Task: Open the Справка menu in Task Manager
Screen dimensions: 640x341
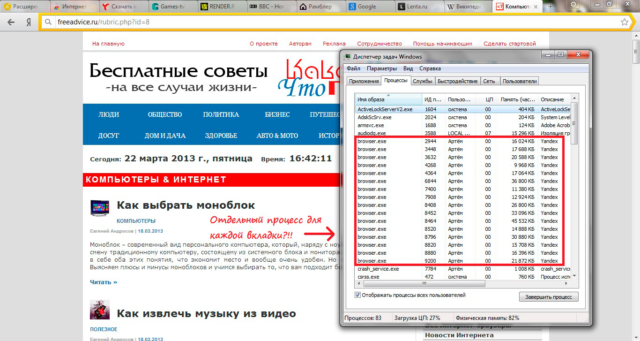Action: tap(430, 68)
